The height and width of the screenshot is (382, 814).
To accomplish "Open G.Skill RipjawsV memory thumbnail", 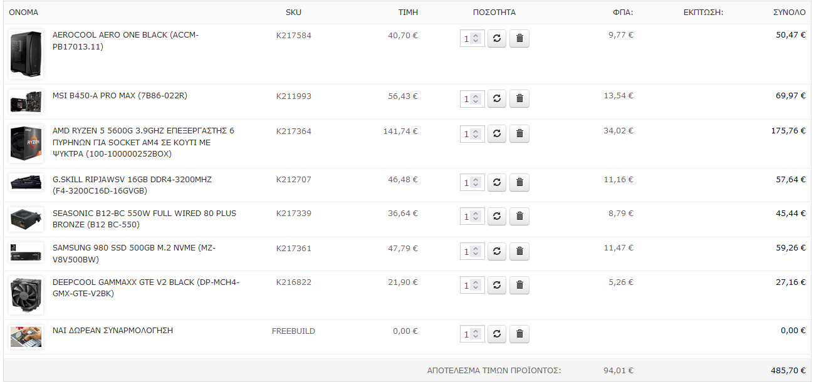I will pyautogui.click(x=26, y=182).
